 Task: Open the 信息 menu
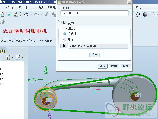51,7
